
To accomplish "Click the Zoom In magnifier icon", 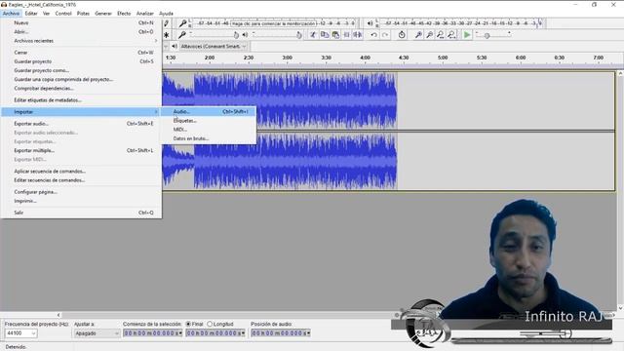I will pyautogui.click(x=418, y=35).
